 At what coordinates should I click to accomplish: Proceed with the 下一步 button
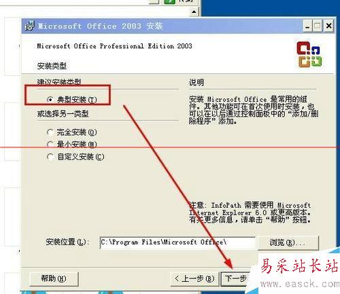click(x=236, y=278)
